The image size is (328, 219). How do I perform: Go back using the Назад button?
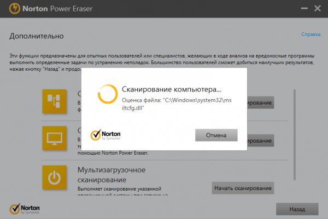tap(297, 209)
